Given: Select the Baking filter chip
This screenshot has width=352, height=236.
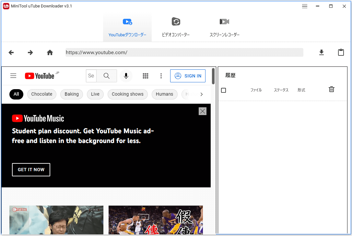Looking at the screenshot, I should tap(72, 94).
